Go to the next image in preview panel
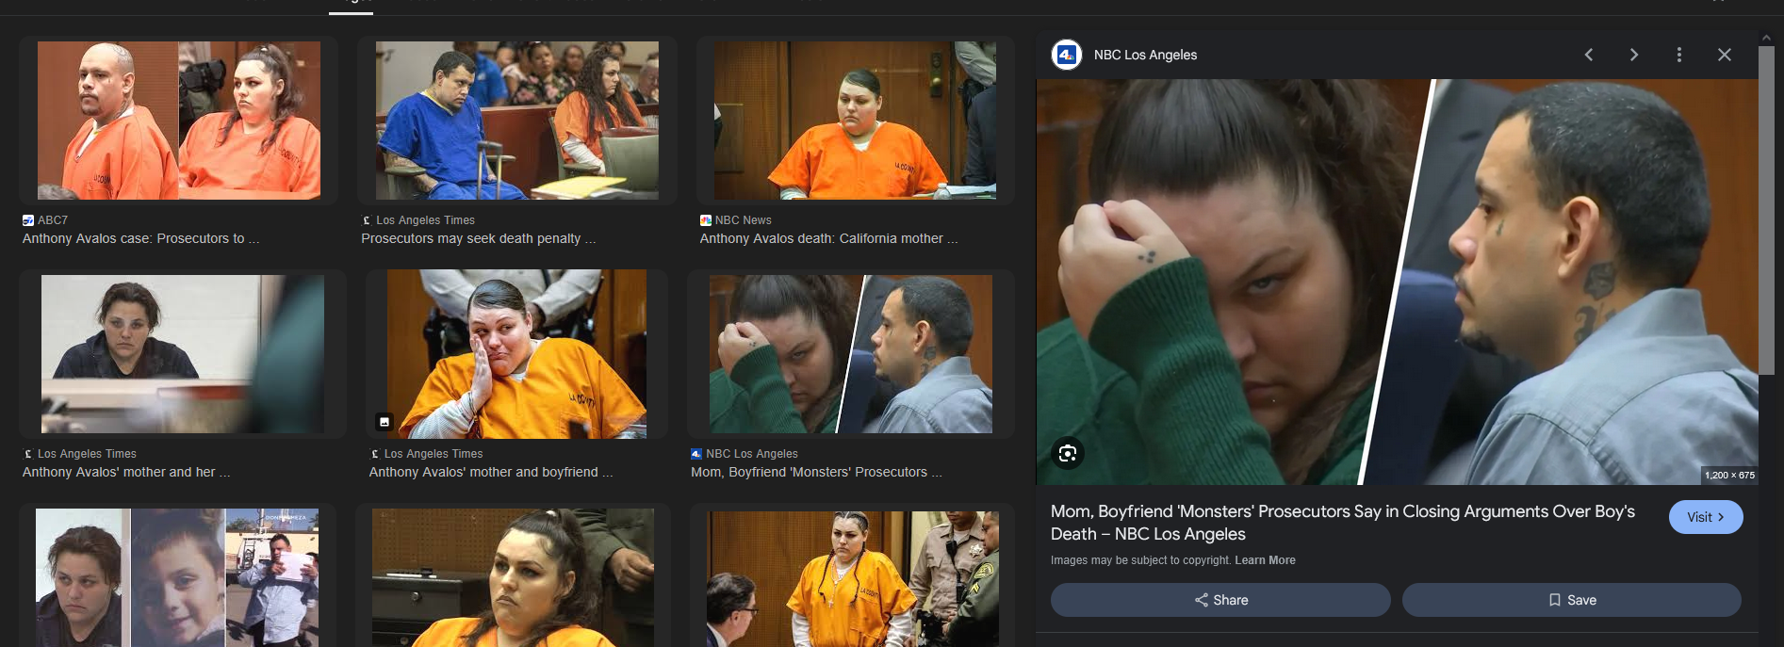1784x647 pixels. click(1634, 55)
